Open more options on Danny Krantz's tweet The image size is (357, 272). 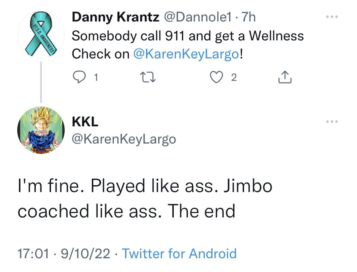331,18
